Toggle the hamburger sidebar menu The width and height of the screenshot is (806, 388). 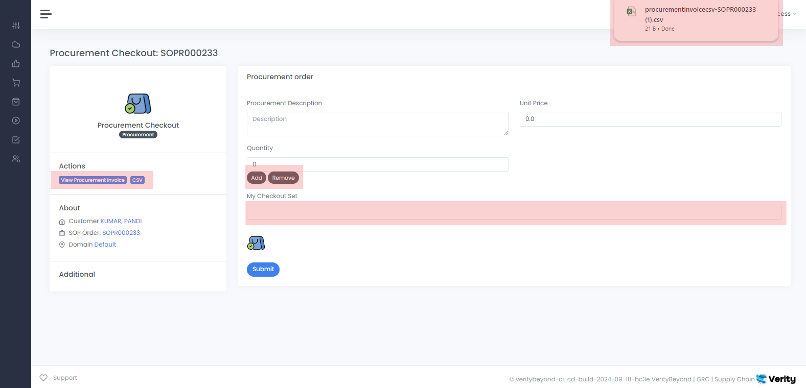[x=45, y=14]
